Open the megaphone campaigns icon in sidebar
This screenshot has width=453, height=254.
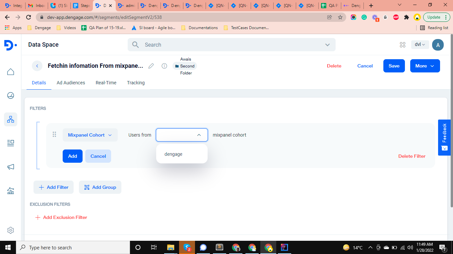[x=11, y=167]
